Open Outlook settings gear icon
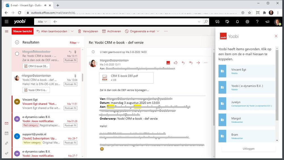Screen dimensions: 284x160 [247, 22]
